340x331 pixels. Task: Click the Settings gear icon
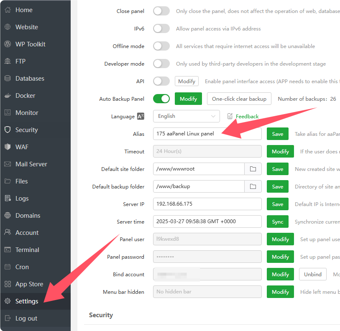tap(8, 301)
